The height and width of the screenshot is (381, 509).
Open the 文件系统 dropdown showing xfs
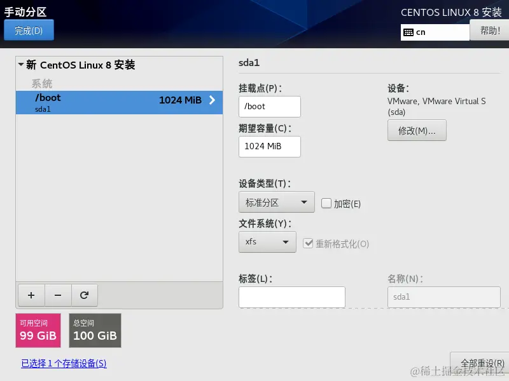click(267, 242)
